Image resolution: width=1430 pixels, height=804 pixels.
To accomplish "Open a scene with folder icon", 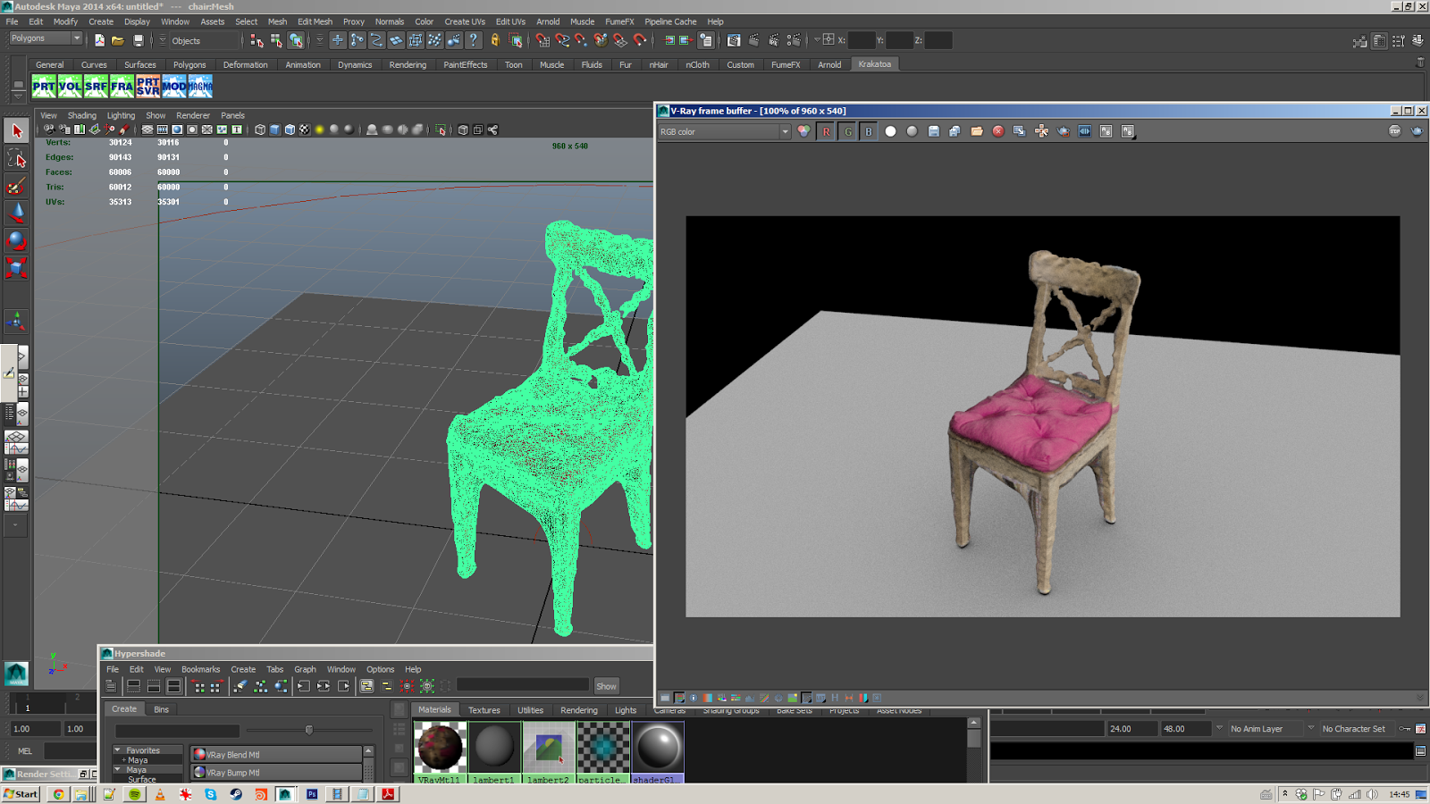I will [x=118, y=40].
